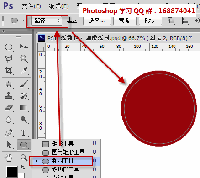Select the Blur drop tool
This screenshot has height=178, width=200.
tap(8, 120)
